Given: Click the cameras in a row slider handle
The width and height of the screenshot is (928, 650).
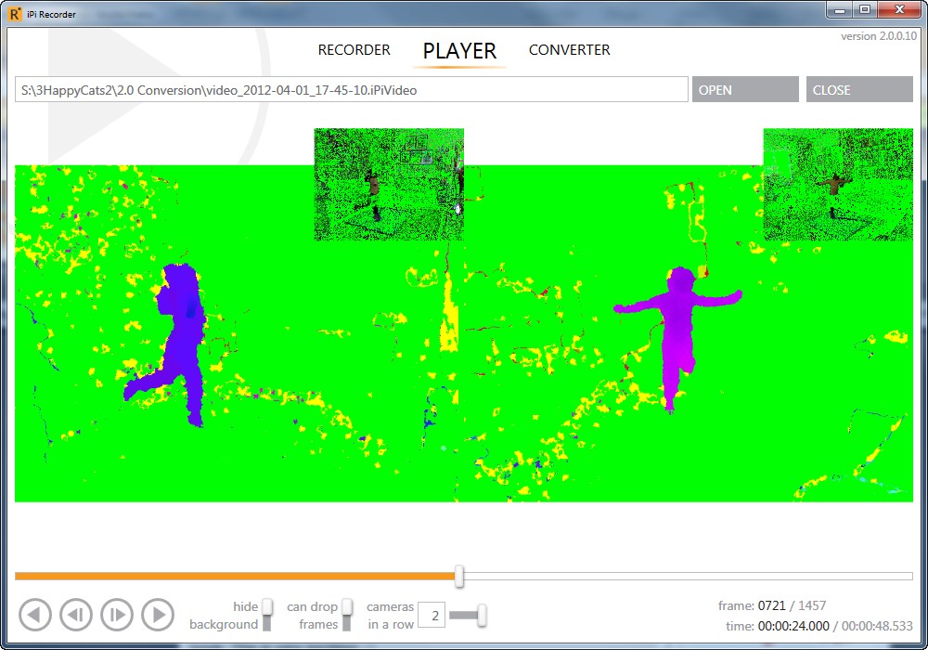Looking at the screenshot, I should [x=483, y=615].
